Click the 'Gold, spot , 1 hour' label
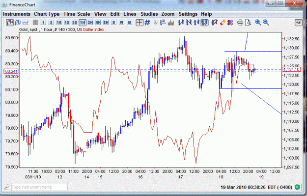The image size is (307, 196). [x=36, y=29]
